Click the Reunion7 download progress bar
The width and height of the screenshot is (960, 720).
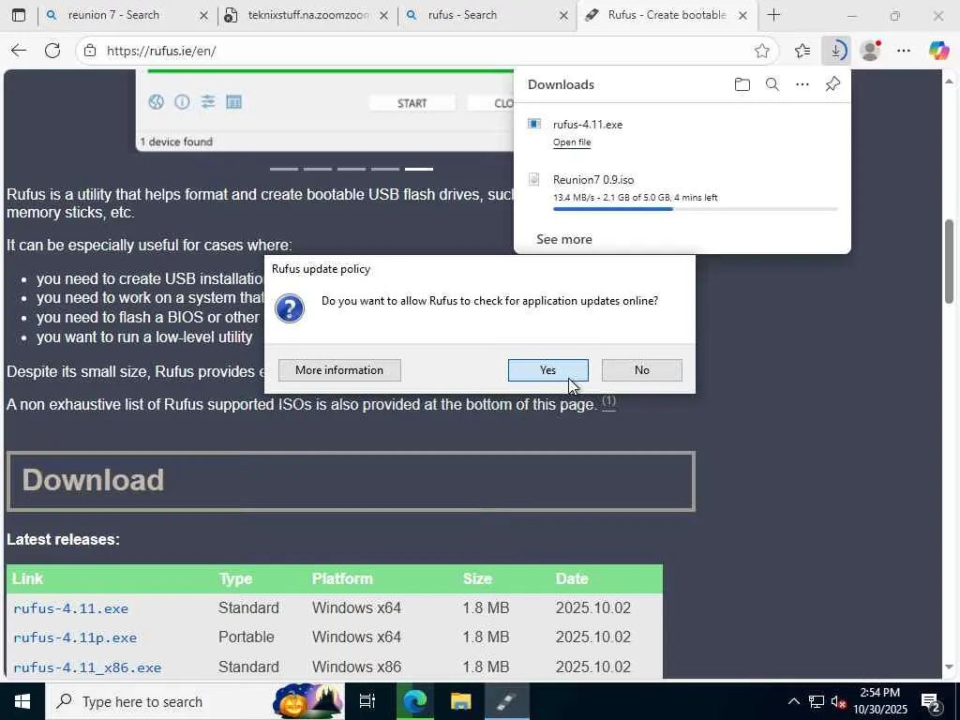pos(695,209)
